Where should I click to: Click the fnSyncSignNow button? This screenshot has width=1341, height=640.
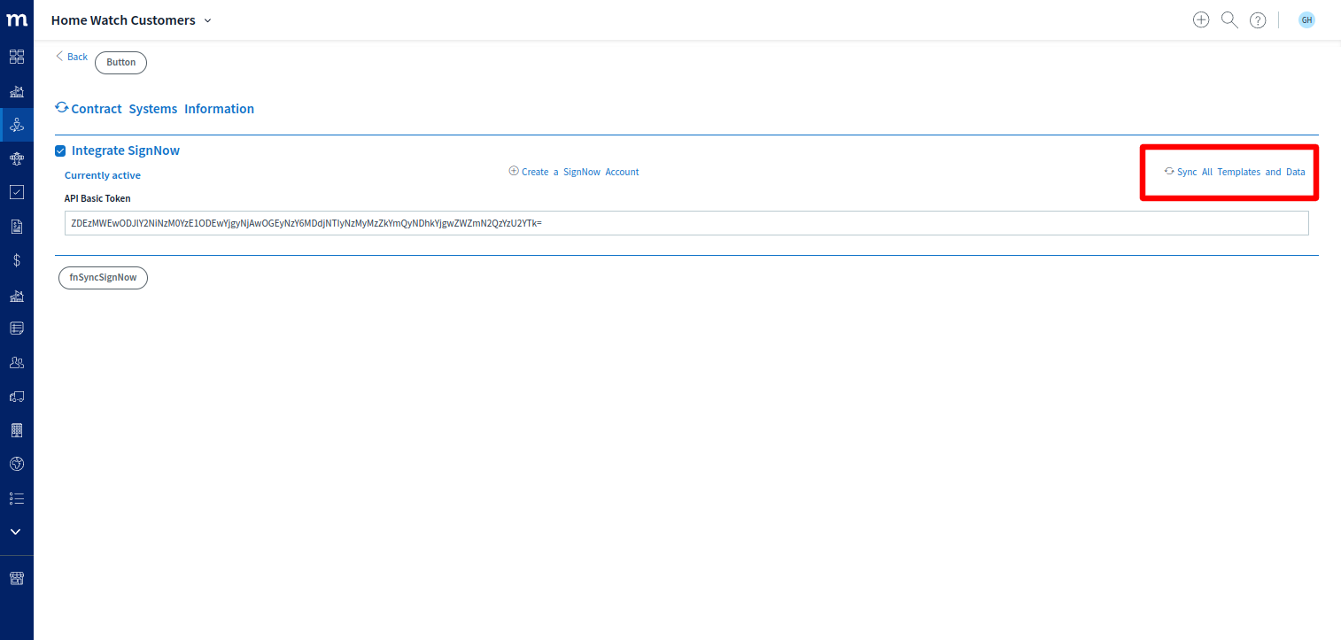tap(103, 278)
